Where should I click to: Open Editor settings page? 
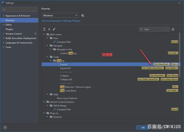[x=9, y=25]
